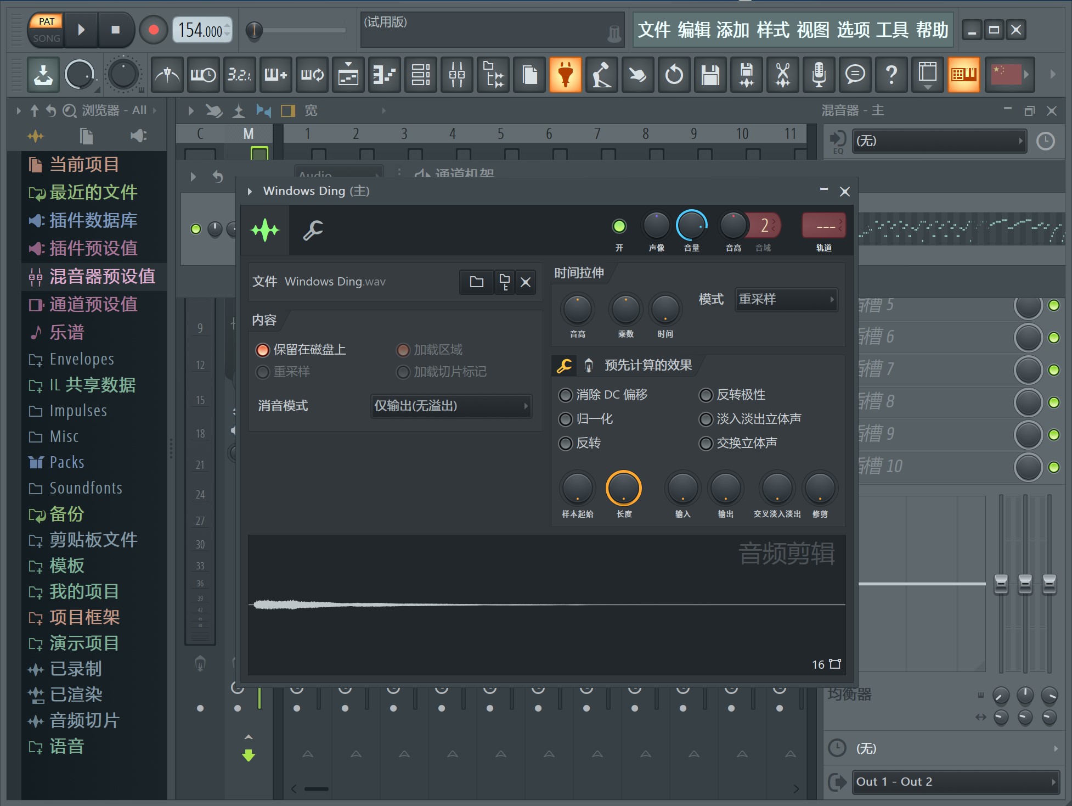Open the 文件 menu
This screenshot has height=806, width=1072.
(x=654, y=30)
